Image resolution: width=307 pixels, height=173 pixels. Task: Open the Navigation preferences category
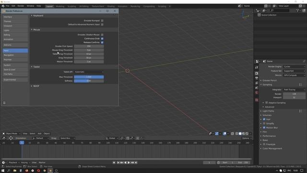click(15, 55)
